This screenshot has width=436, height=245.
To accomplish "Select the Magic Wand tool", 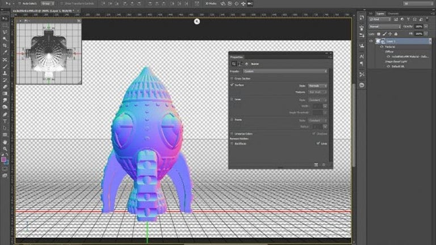I will (5, 39).
